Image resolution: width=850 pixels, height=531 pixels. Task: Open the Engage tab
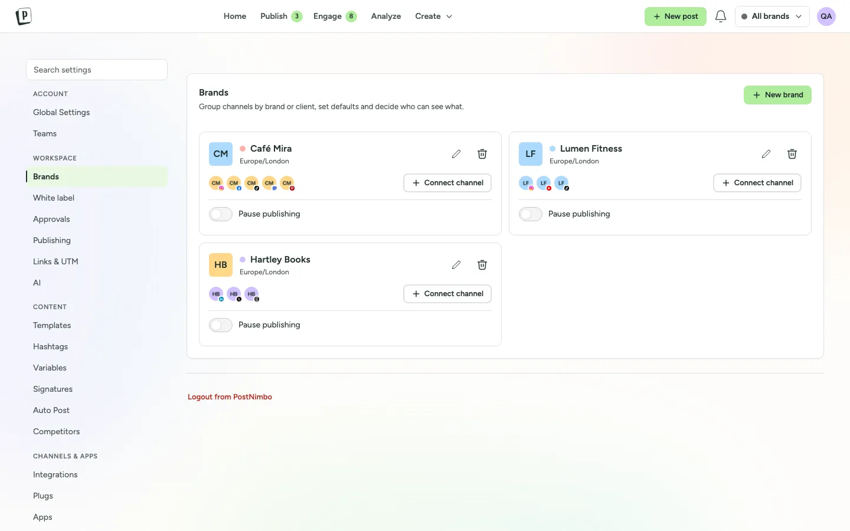[x=335, y=17]
